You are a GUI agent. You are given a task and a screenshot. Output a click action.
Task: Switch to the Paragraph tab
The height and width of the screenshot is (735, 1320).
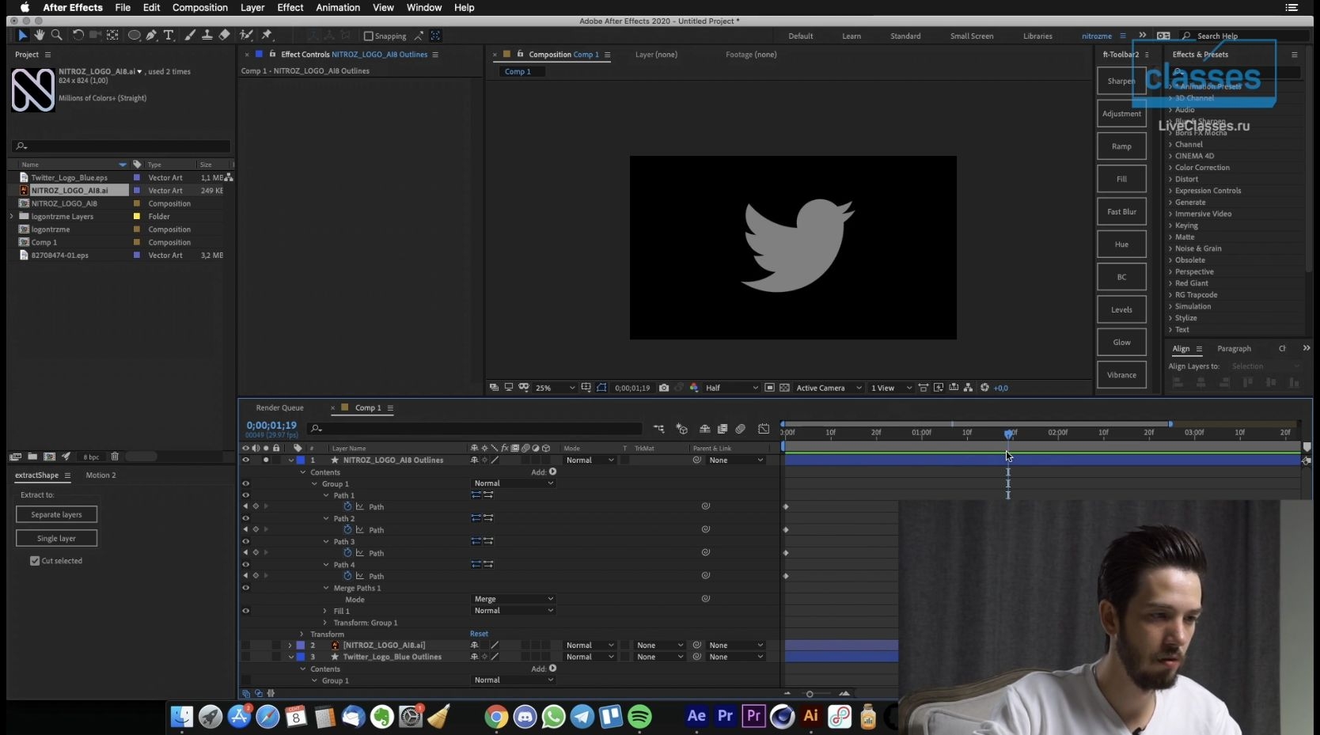coord(1234,348)
